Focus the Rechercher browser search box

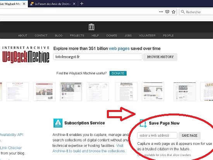point(196,12)
